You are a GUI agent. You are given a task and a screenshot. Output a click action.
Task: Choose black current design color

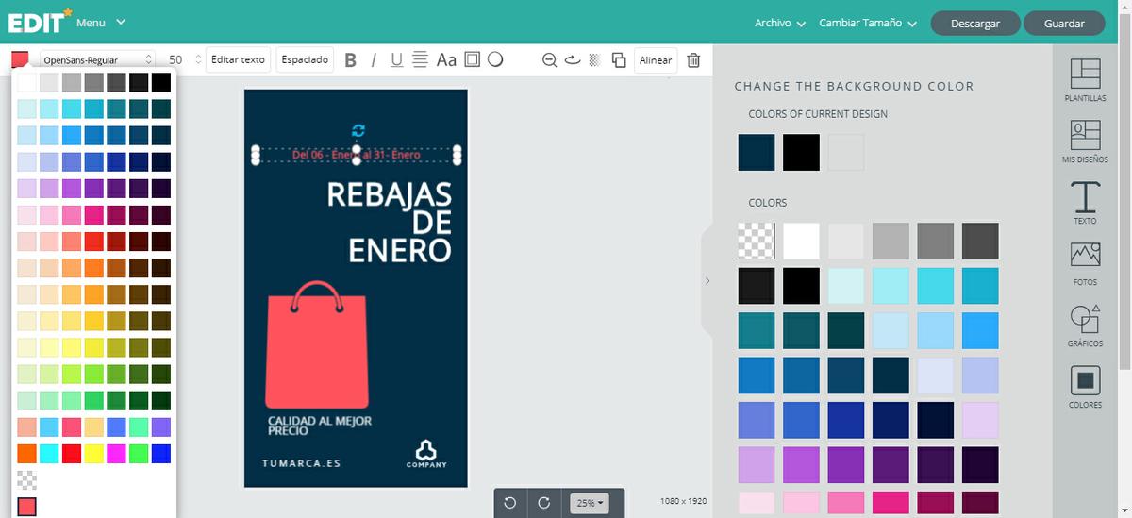(x=801, y=152)
